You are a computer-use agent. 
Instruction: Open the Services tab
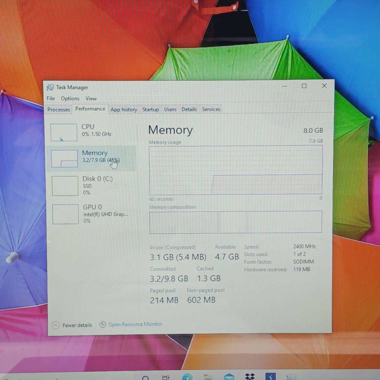point(211,109)
